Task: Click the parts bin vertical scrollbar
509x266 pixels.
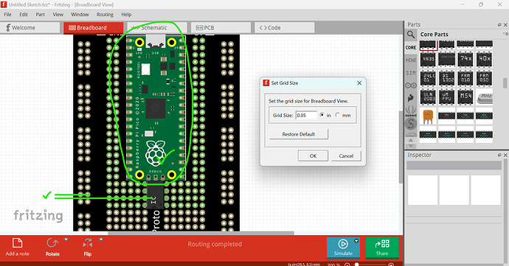Action: click(x=505, y=83)
